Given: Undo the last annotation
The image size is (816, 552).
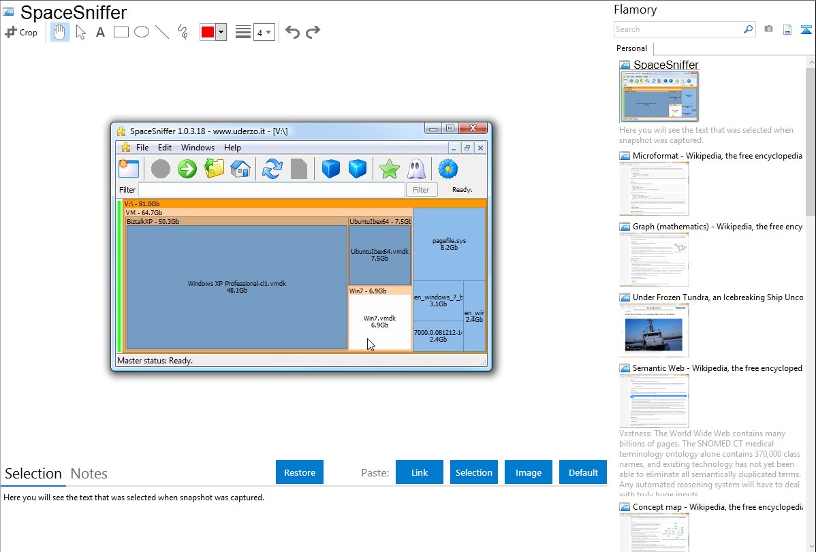Looking at the screenshot, I should (292, 32).
